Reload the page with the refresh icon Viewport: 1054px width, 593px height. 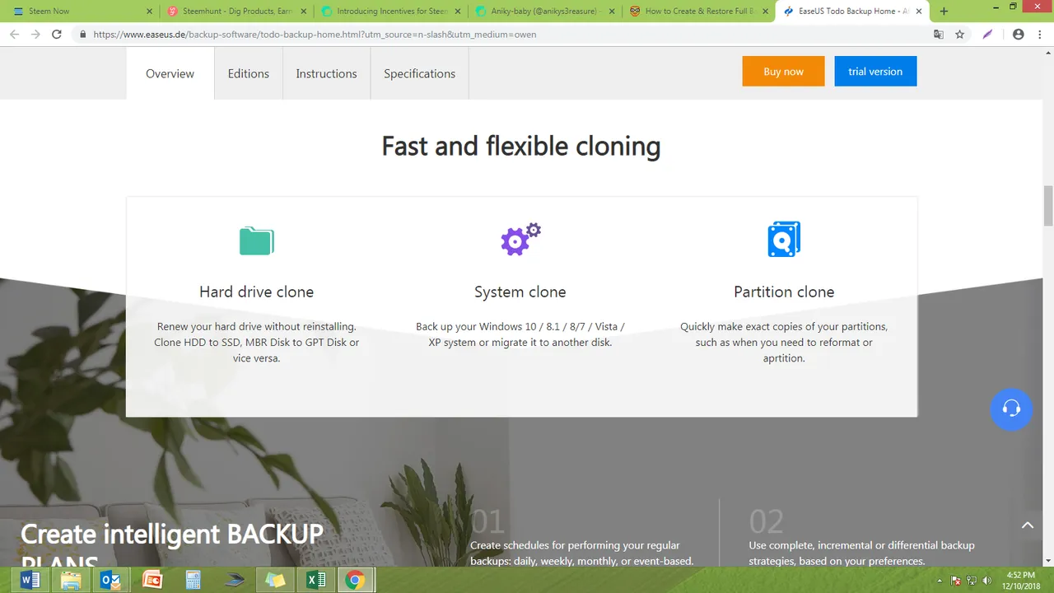[57, 35]
